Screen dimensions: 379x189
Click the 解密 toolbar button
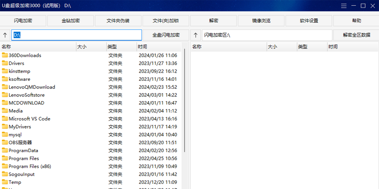click(214, 21)
